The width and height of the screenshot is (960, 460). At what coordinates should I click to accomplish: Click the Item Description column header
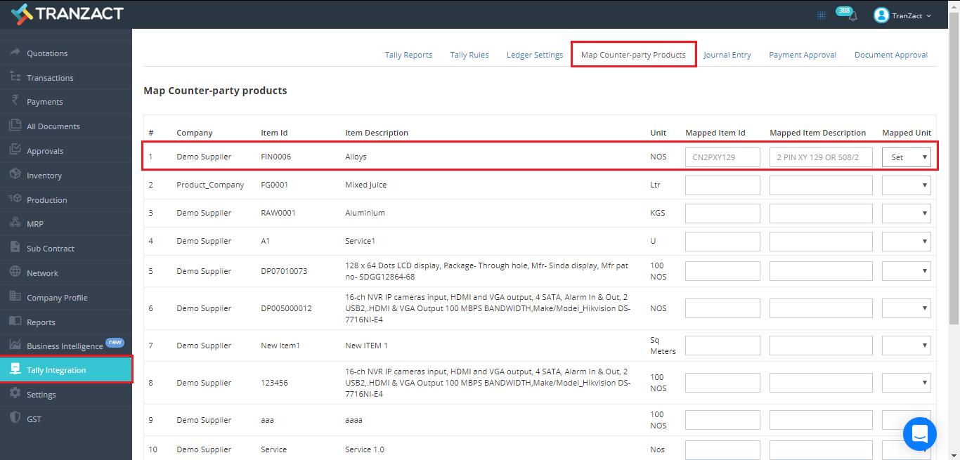(377, 133)
